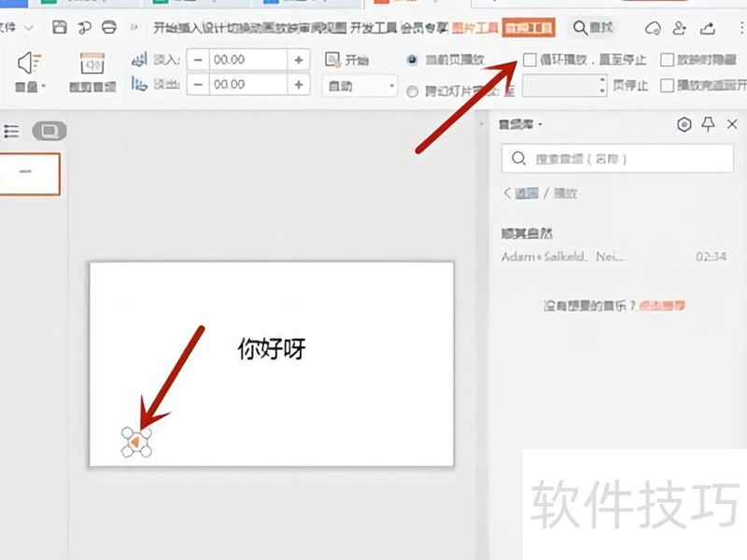Click the search magnifier in the top toolbar
The image size is (747, 560).
point(580,28)
